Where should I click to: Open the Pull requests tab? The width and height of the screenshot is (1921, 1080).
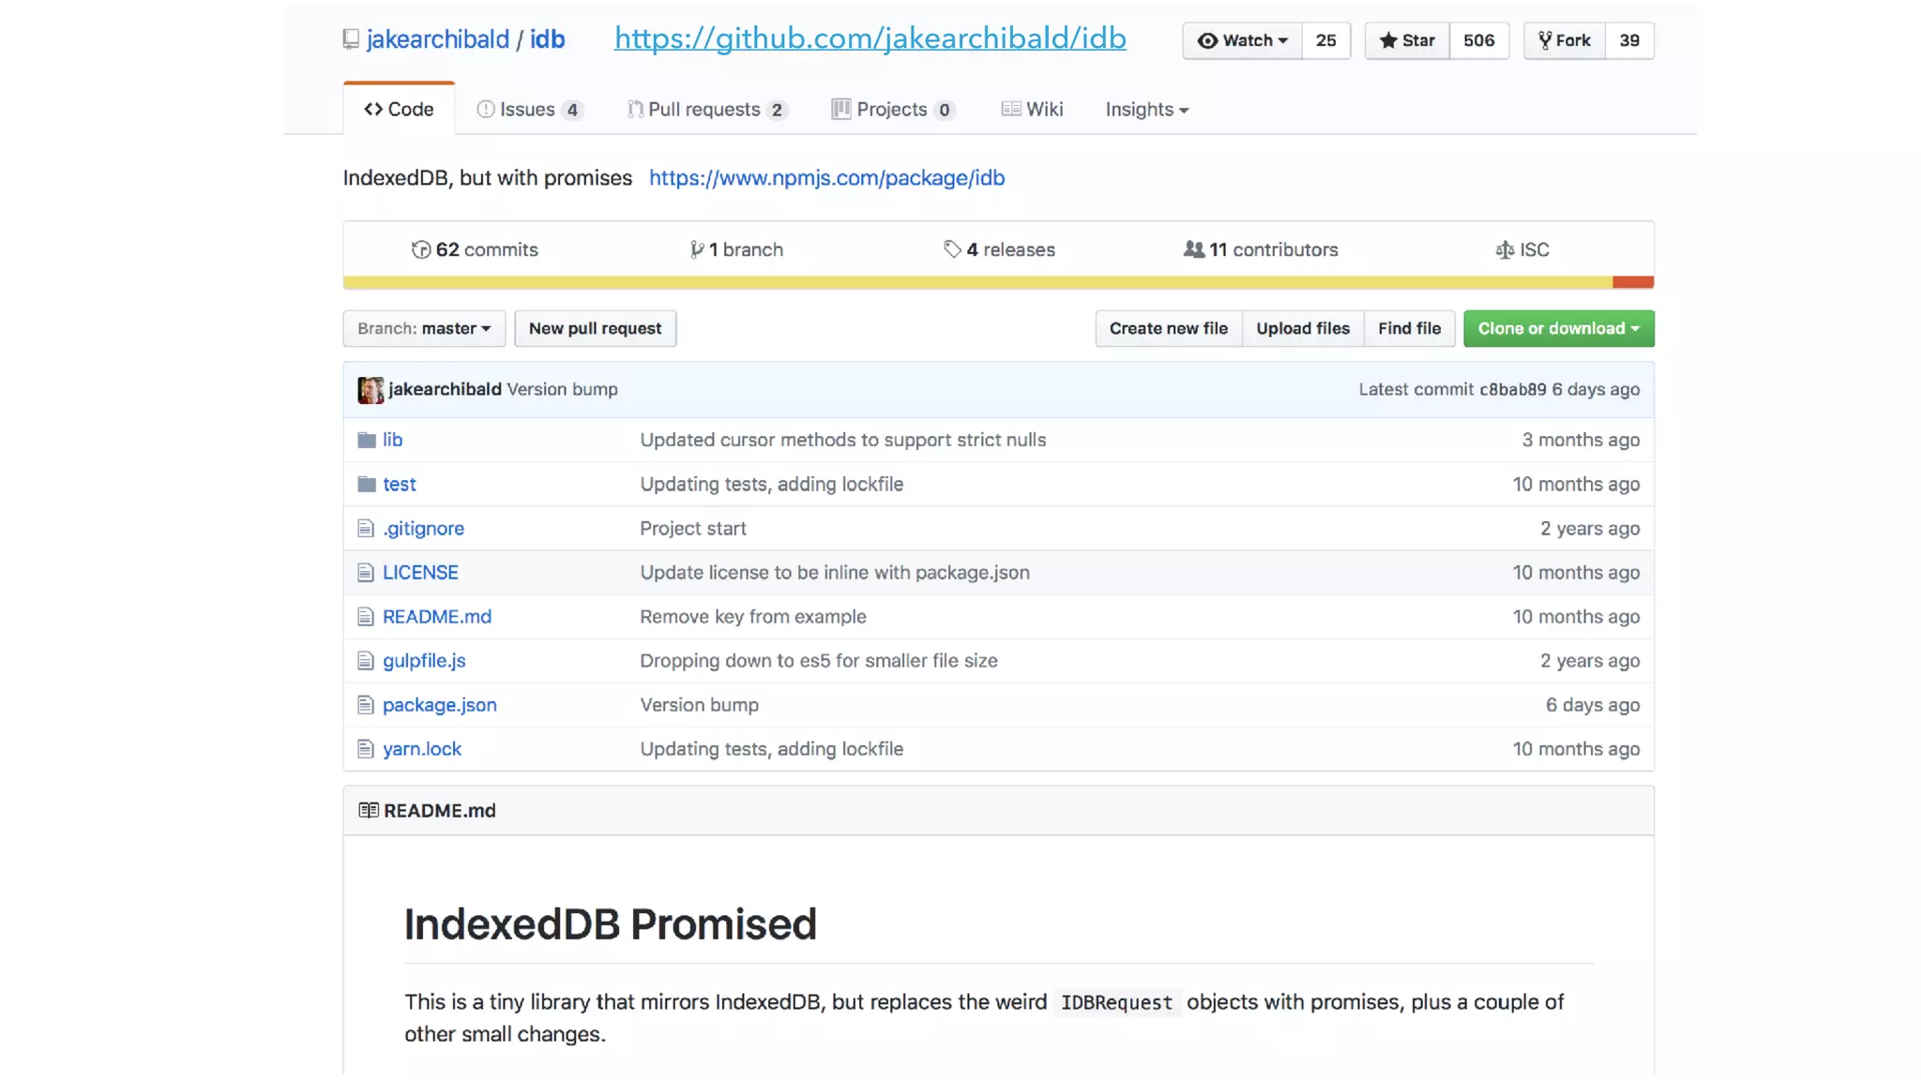click(x=705, y=110)
